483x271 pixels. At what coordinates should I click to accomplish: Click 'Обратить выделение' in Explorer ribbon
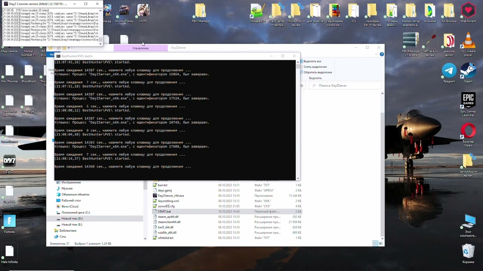(315, 72)
